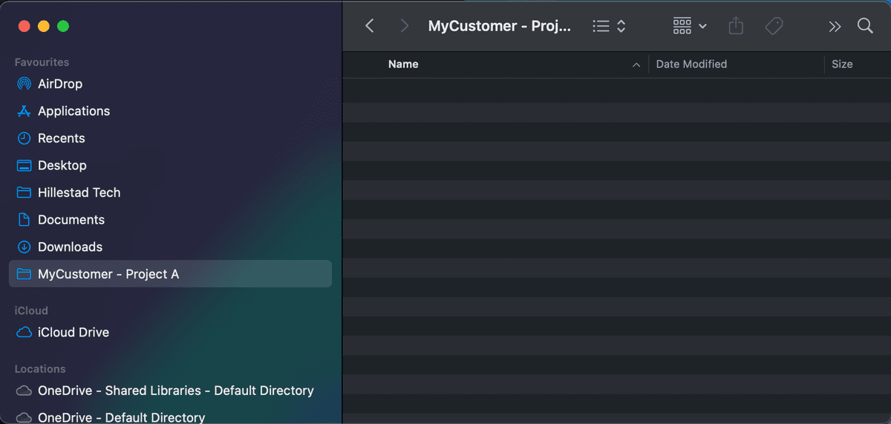Screen dimensions: 891x424
Task: Open Finder search magnifier
Action: (865, 26)
